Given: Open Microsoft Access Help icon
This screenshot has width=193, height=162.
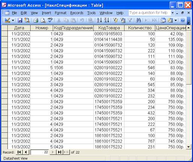Looking at the screenshot, I should click(x=183, y=20).
